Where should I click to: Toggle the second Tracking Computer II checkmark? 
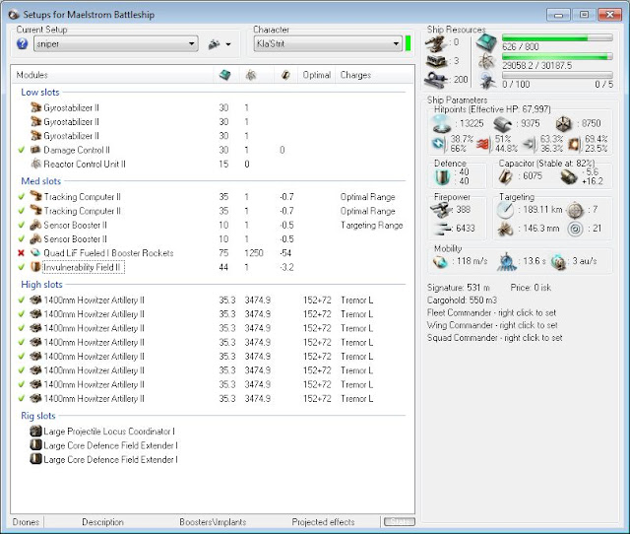(22, 211)
